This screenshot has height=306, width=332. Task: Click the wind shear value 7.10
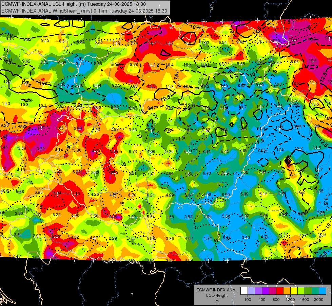(76, 194)
